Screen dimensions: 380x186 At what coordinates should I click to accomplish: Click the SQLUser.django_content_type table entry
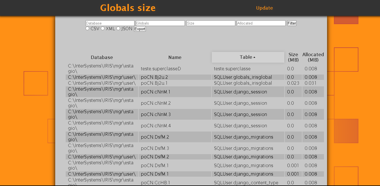point(246,183)
